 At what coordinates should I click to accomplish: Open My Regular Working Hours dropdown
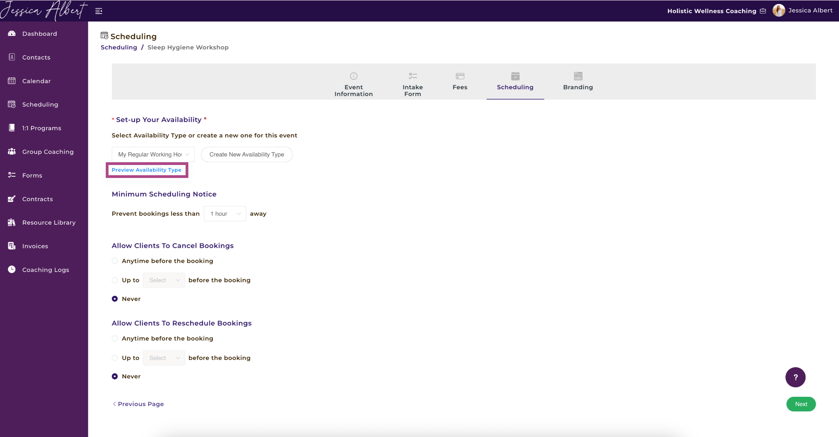[x=153, y=154]
